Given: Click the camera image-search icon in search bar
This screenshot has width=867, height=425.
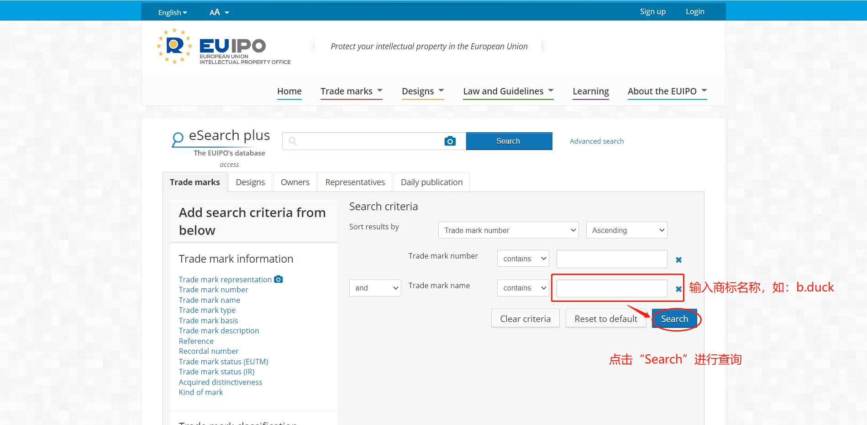Looking at the screenshot, I should click(x=450, y=141).
